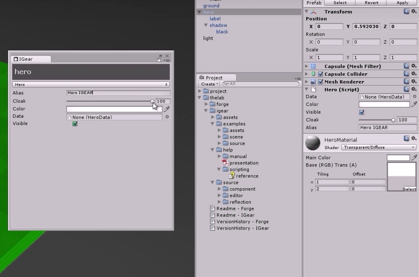Image resolution: width=419 pixels, height=277 pixels.
Task: Open HeroMaterial gear settings menu
Action: (x=414, y=138)
